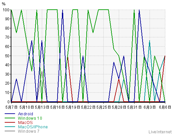
Task: Click the 5月28日 date axis label
Action: pos(119,107)
